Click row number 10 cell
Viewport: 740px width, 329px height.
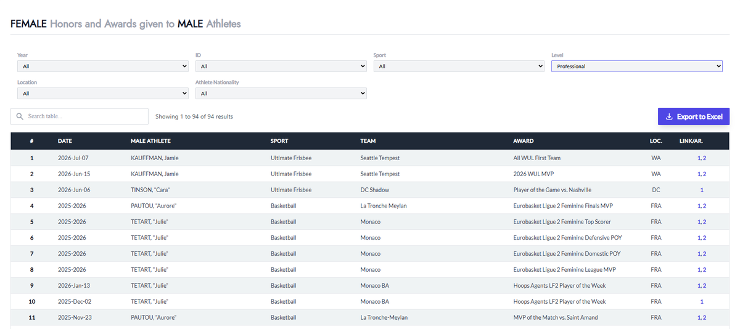coord(32,302)
